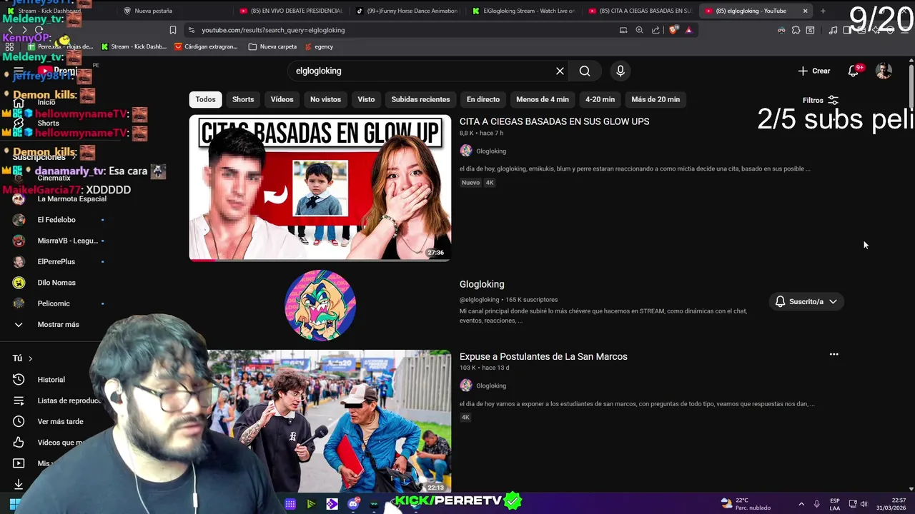Open the Kick Dashboard bookmark
The image size is (915, 514).
click(134, 46)
